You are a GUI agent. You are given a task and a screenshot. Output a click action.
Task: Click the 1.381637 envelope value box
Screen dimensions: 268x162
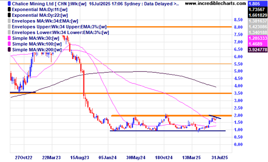[x=257, y=21]
